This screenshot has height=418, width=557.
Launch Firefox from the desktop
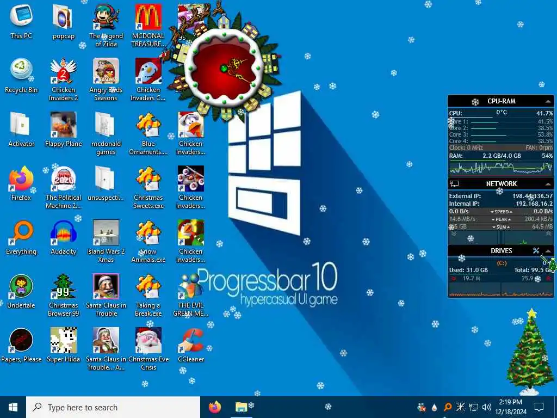click(21, 183)
